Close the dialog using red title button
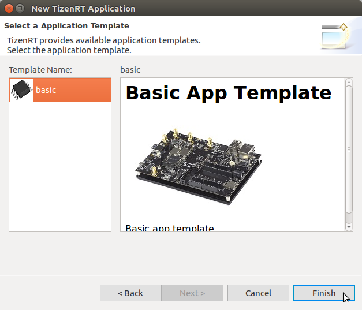The width and height of the screenshot is (362, 310). click(x=9, y=9)
